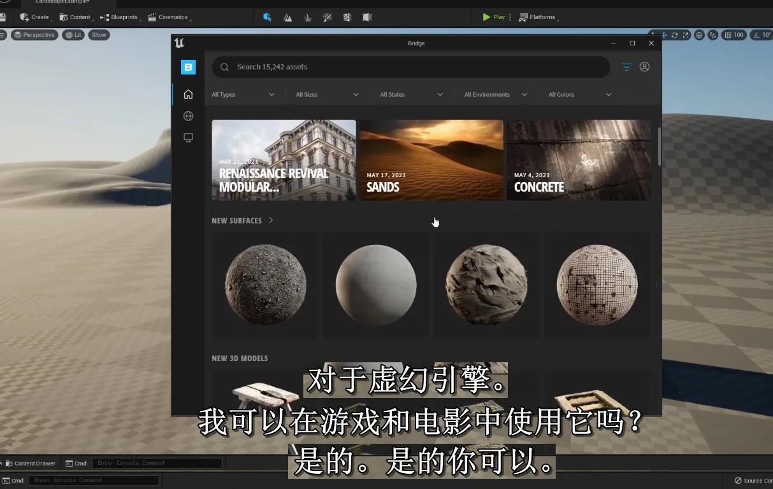The height and width of the screenshot is (489, 773).
Task: Open the globe browse icon in Bridge sidebar
Action: [188, 116]
